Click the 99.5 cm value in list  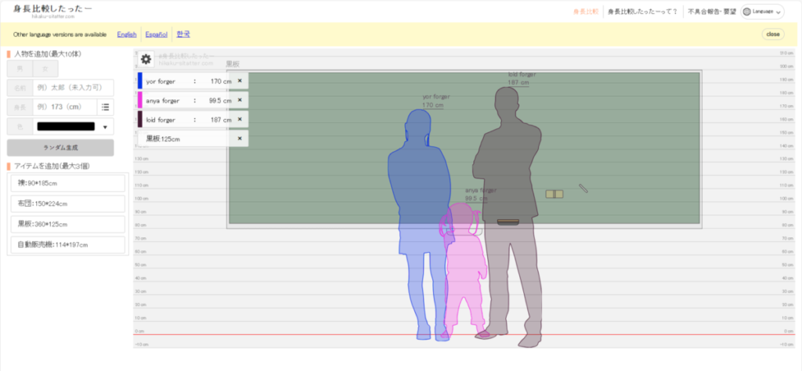(x=220, y=101)
